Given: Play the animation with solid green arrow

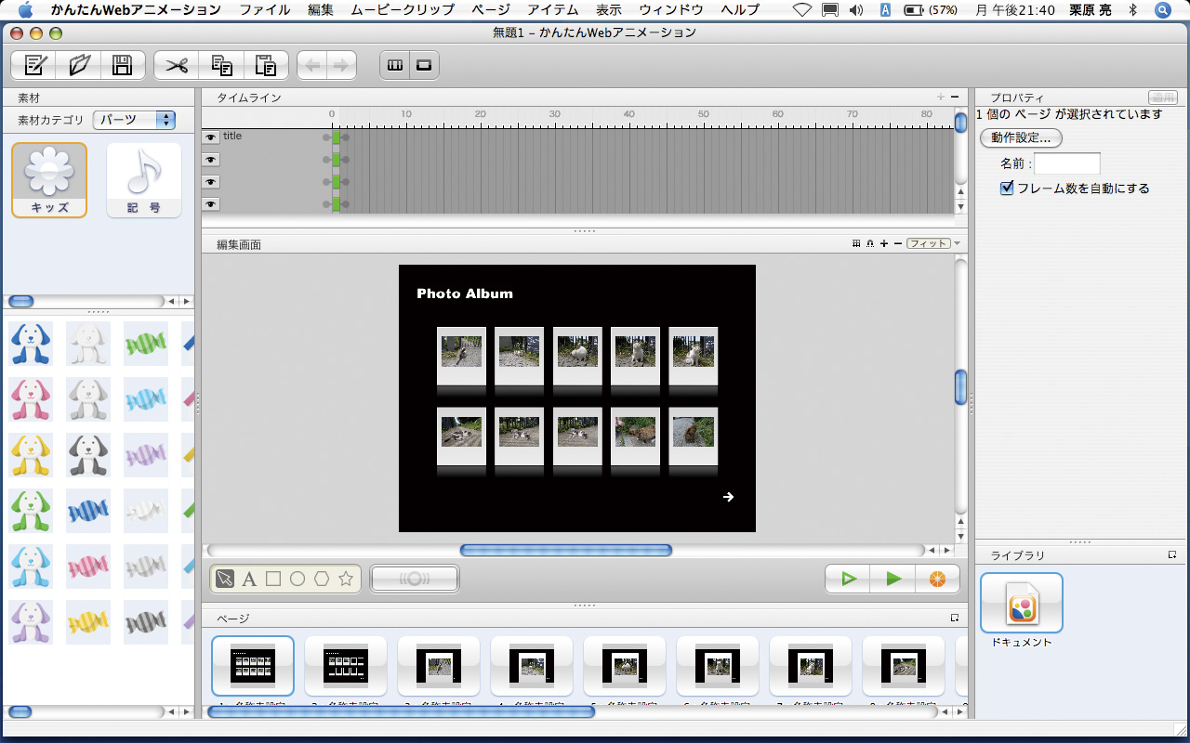Looking at the screenshot, I should tap(893, 579).
